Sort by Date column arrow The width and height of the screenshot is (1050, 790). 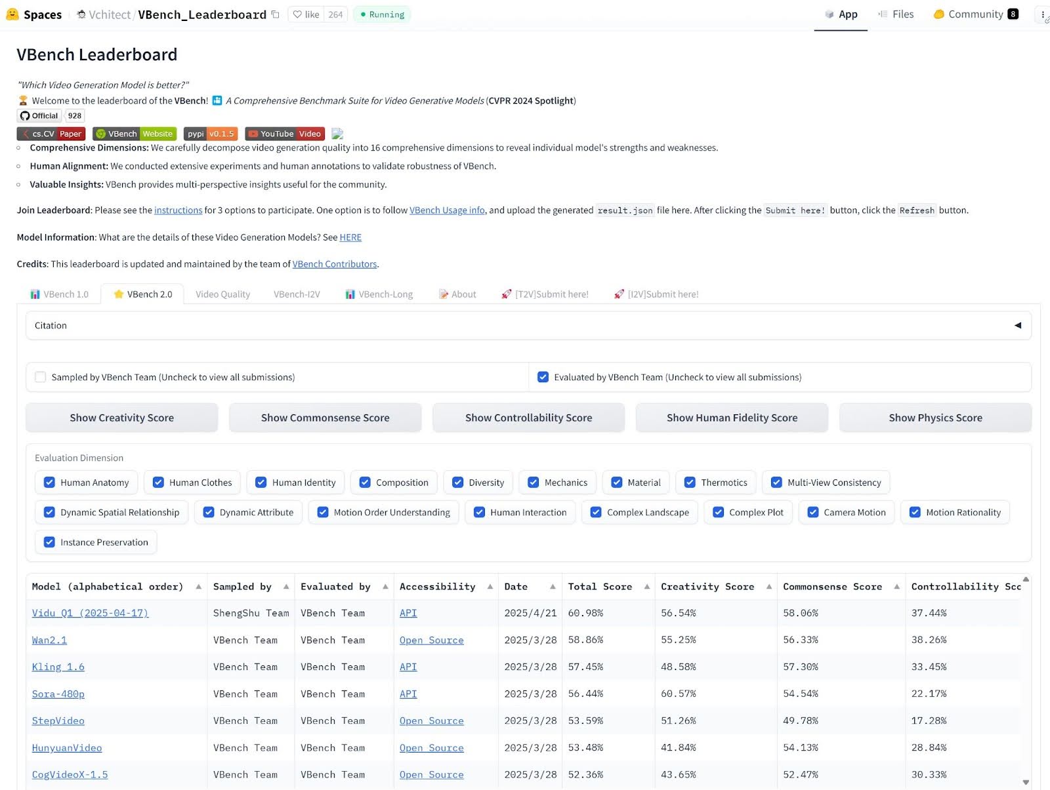(x=553, y=587)
